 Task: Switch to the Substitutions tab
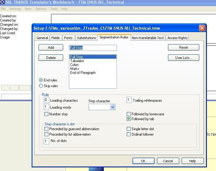86,38
